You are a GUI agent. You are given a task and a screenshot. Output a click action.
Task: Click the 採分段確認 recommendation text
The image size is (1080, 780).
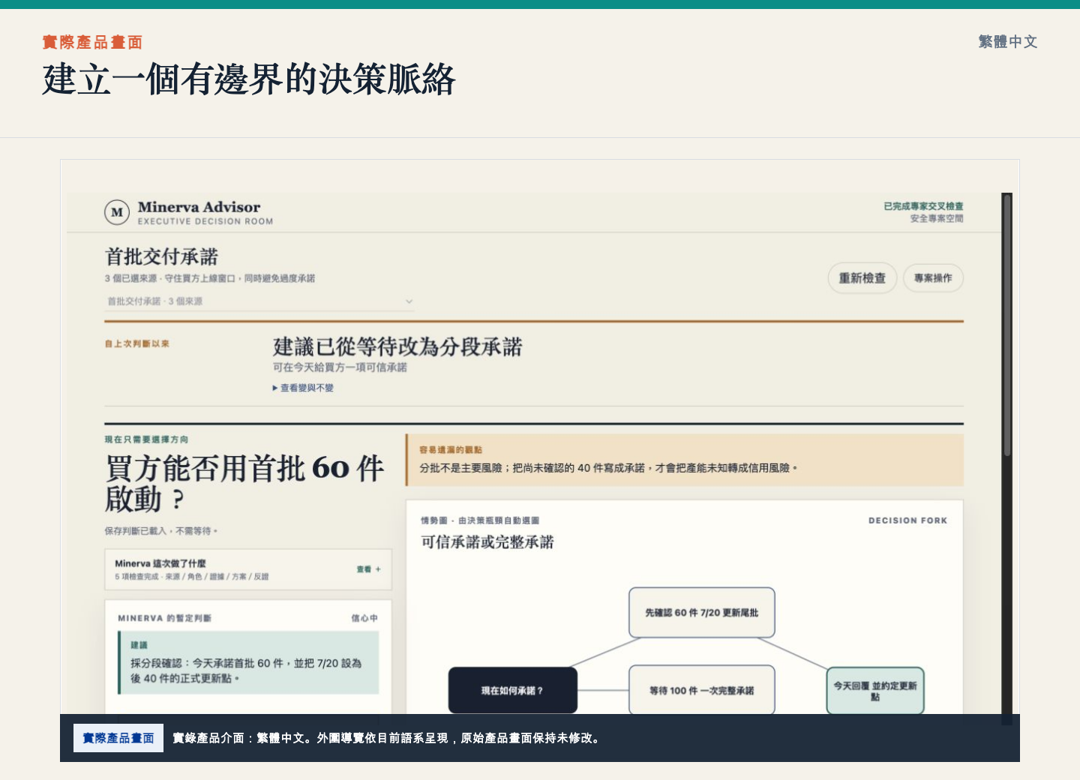click(x=246, y=670)
